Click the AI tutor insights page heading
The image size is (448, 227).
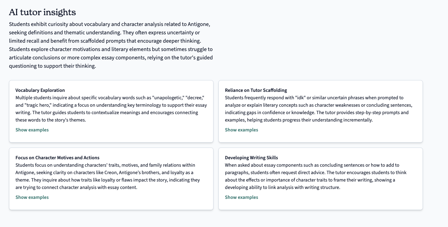pyautogui.click(x=42, y=12)
